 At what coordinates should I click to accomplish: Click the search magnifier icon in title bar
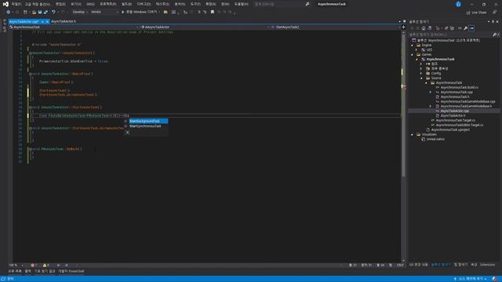[307, 4]
